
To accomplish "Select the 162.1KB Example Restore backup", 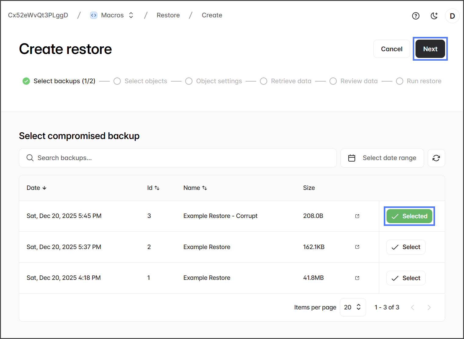I will [406, 247].
